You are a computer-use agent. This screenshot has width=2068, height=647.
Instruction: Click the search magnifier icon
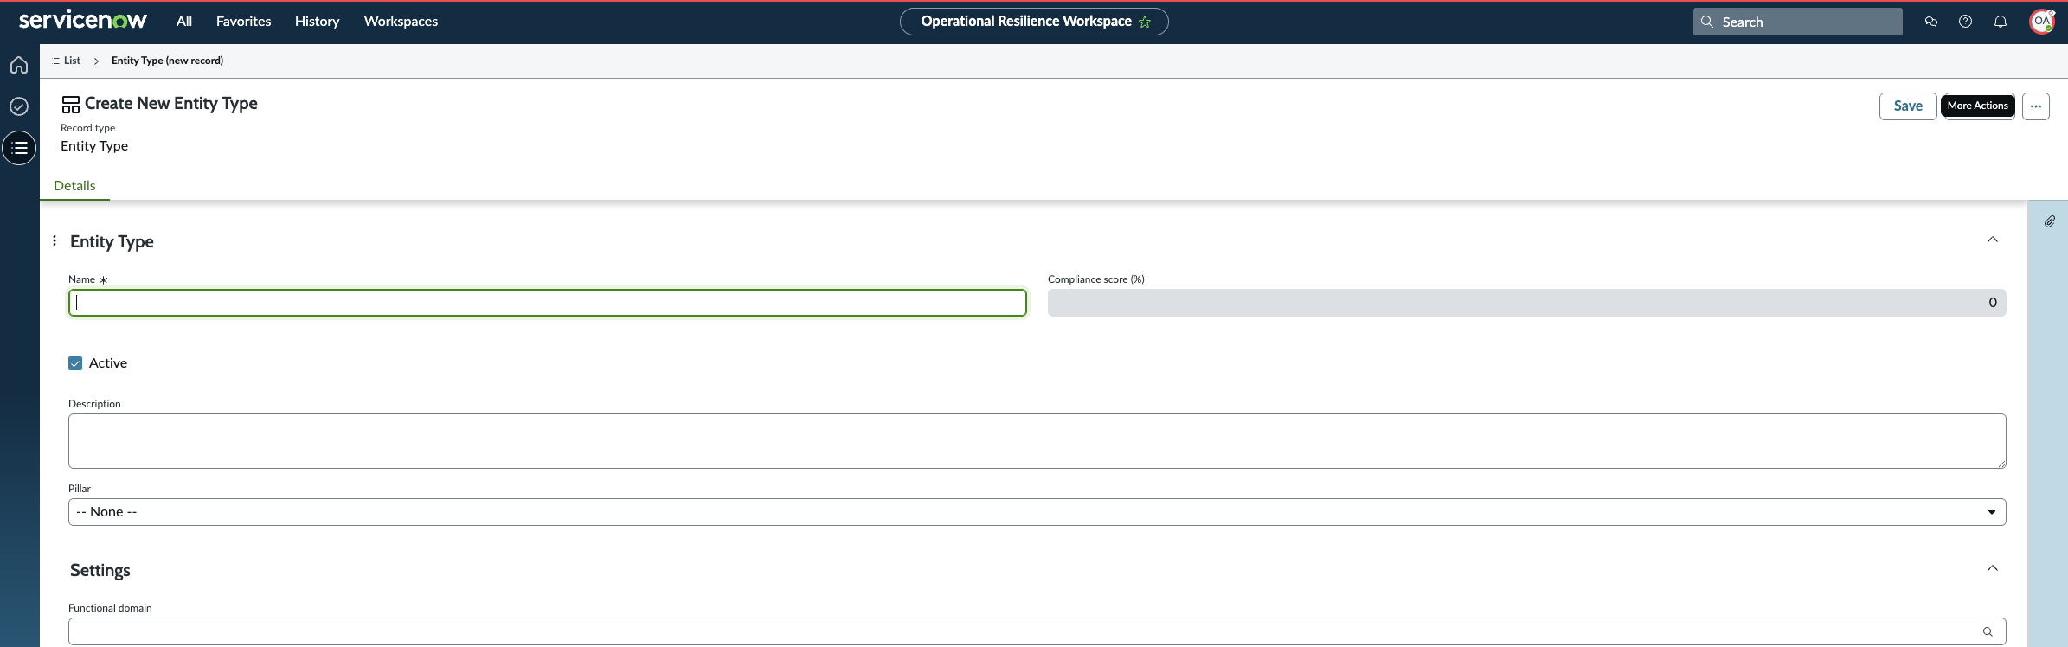[x=1706, y=22]
